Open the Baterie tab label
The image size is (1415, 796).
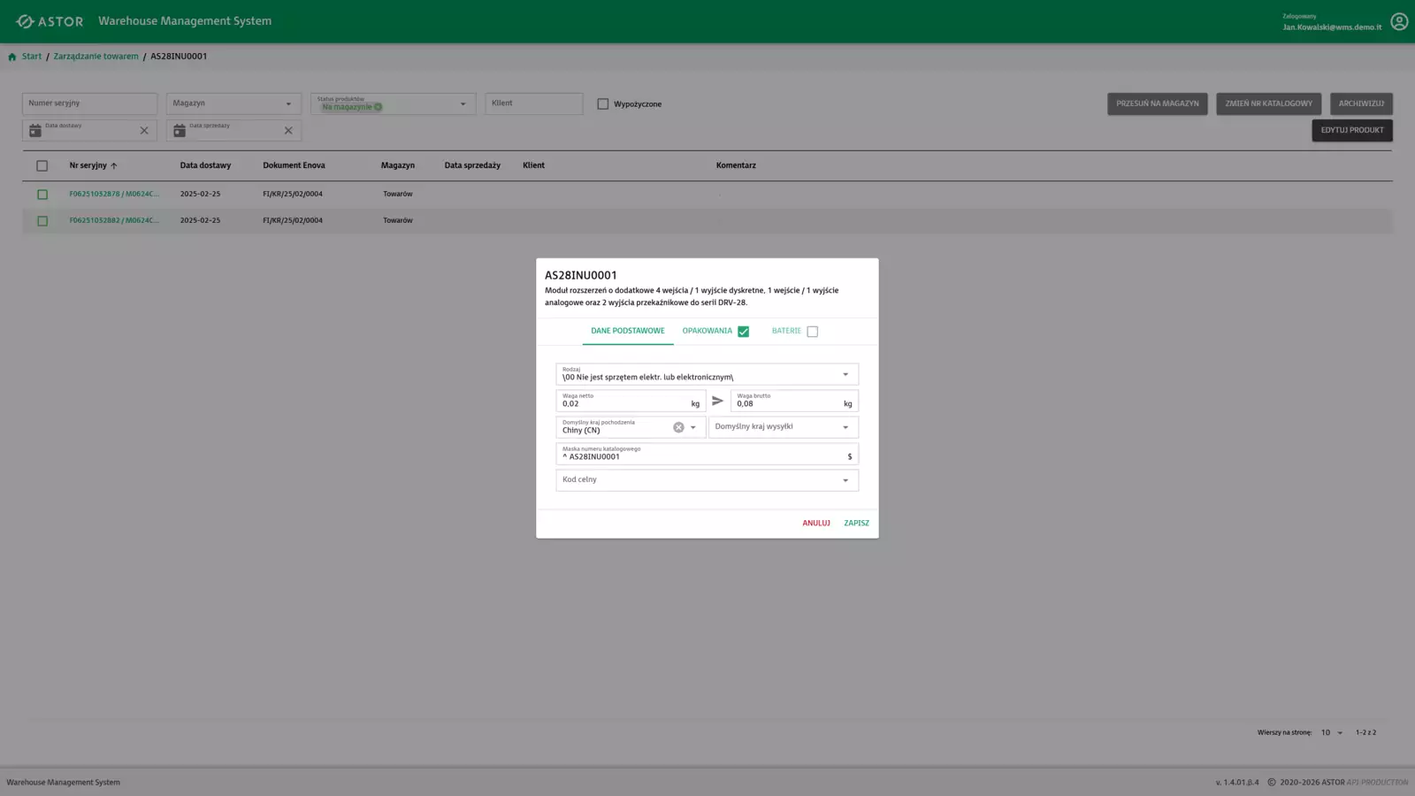coord(785,331)
